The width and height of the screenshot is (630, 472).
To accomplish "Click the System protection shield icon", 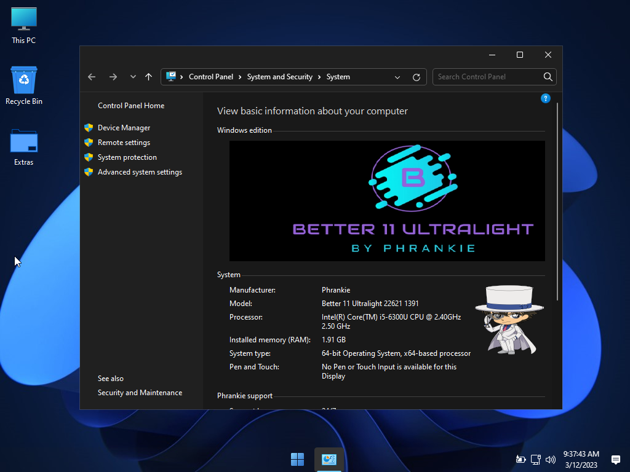I will pos(89,157).
